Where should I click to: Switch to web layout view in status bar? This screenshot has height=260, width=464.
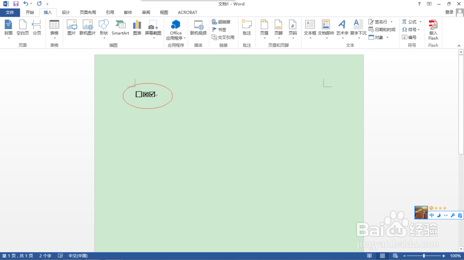(395, 256)
